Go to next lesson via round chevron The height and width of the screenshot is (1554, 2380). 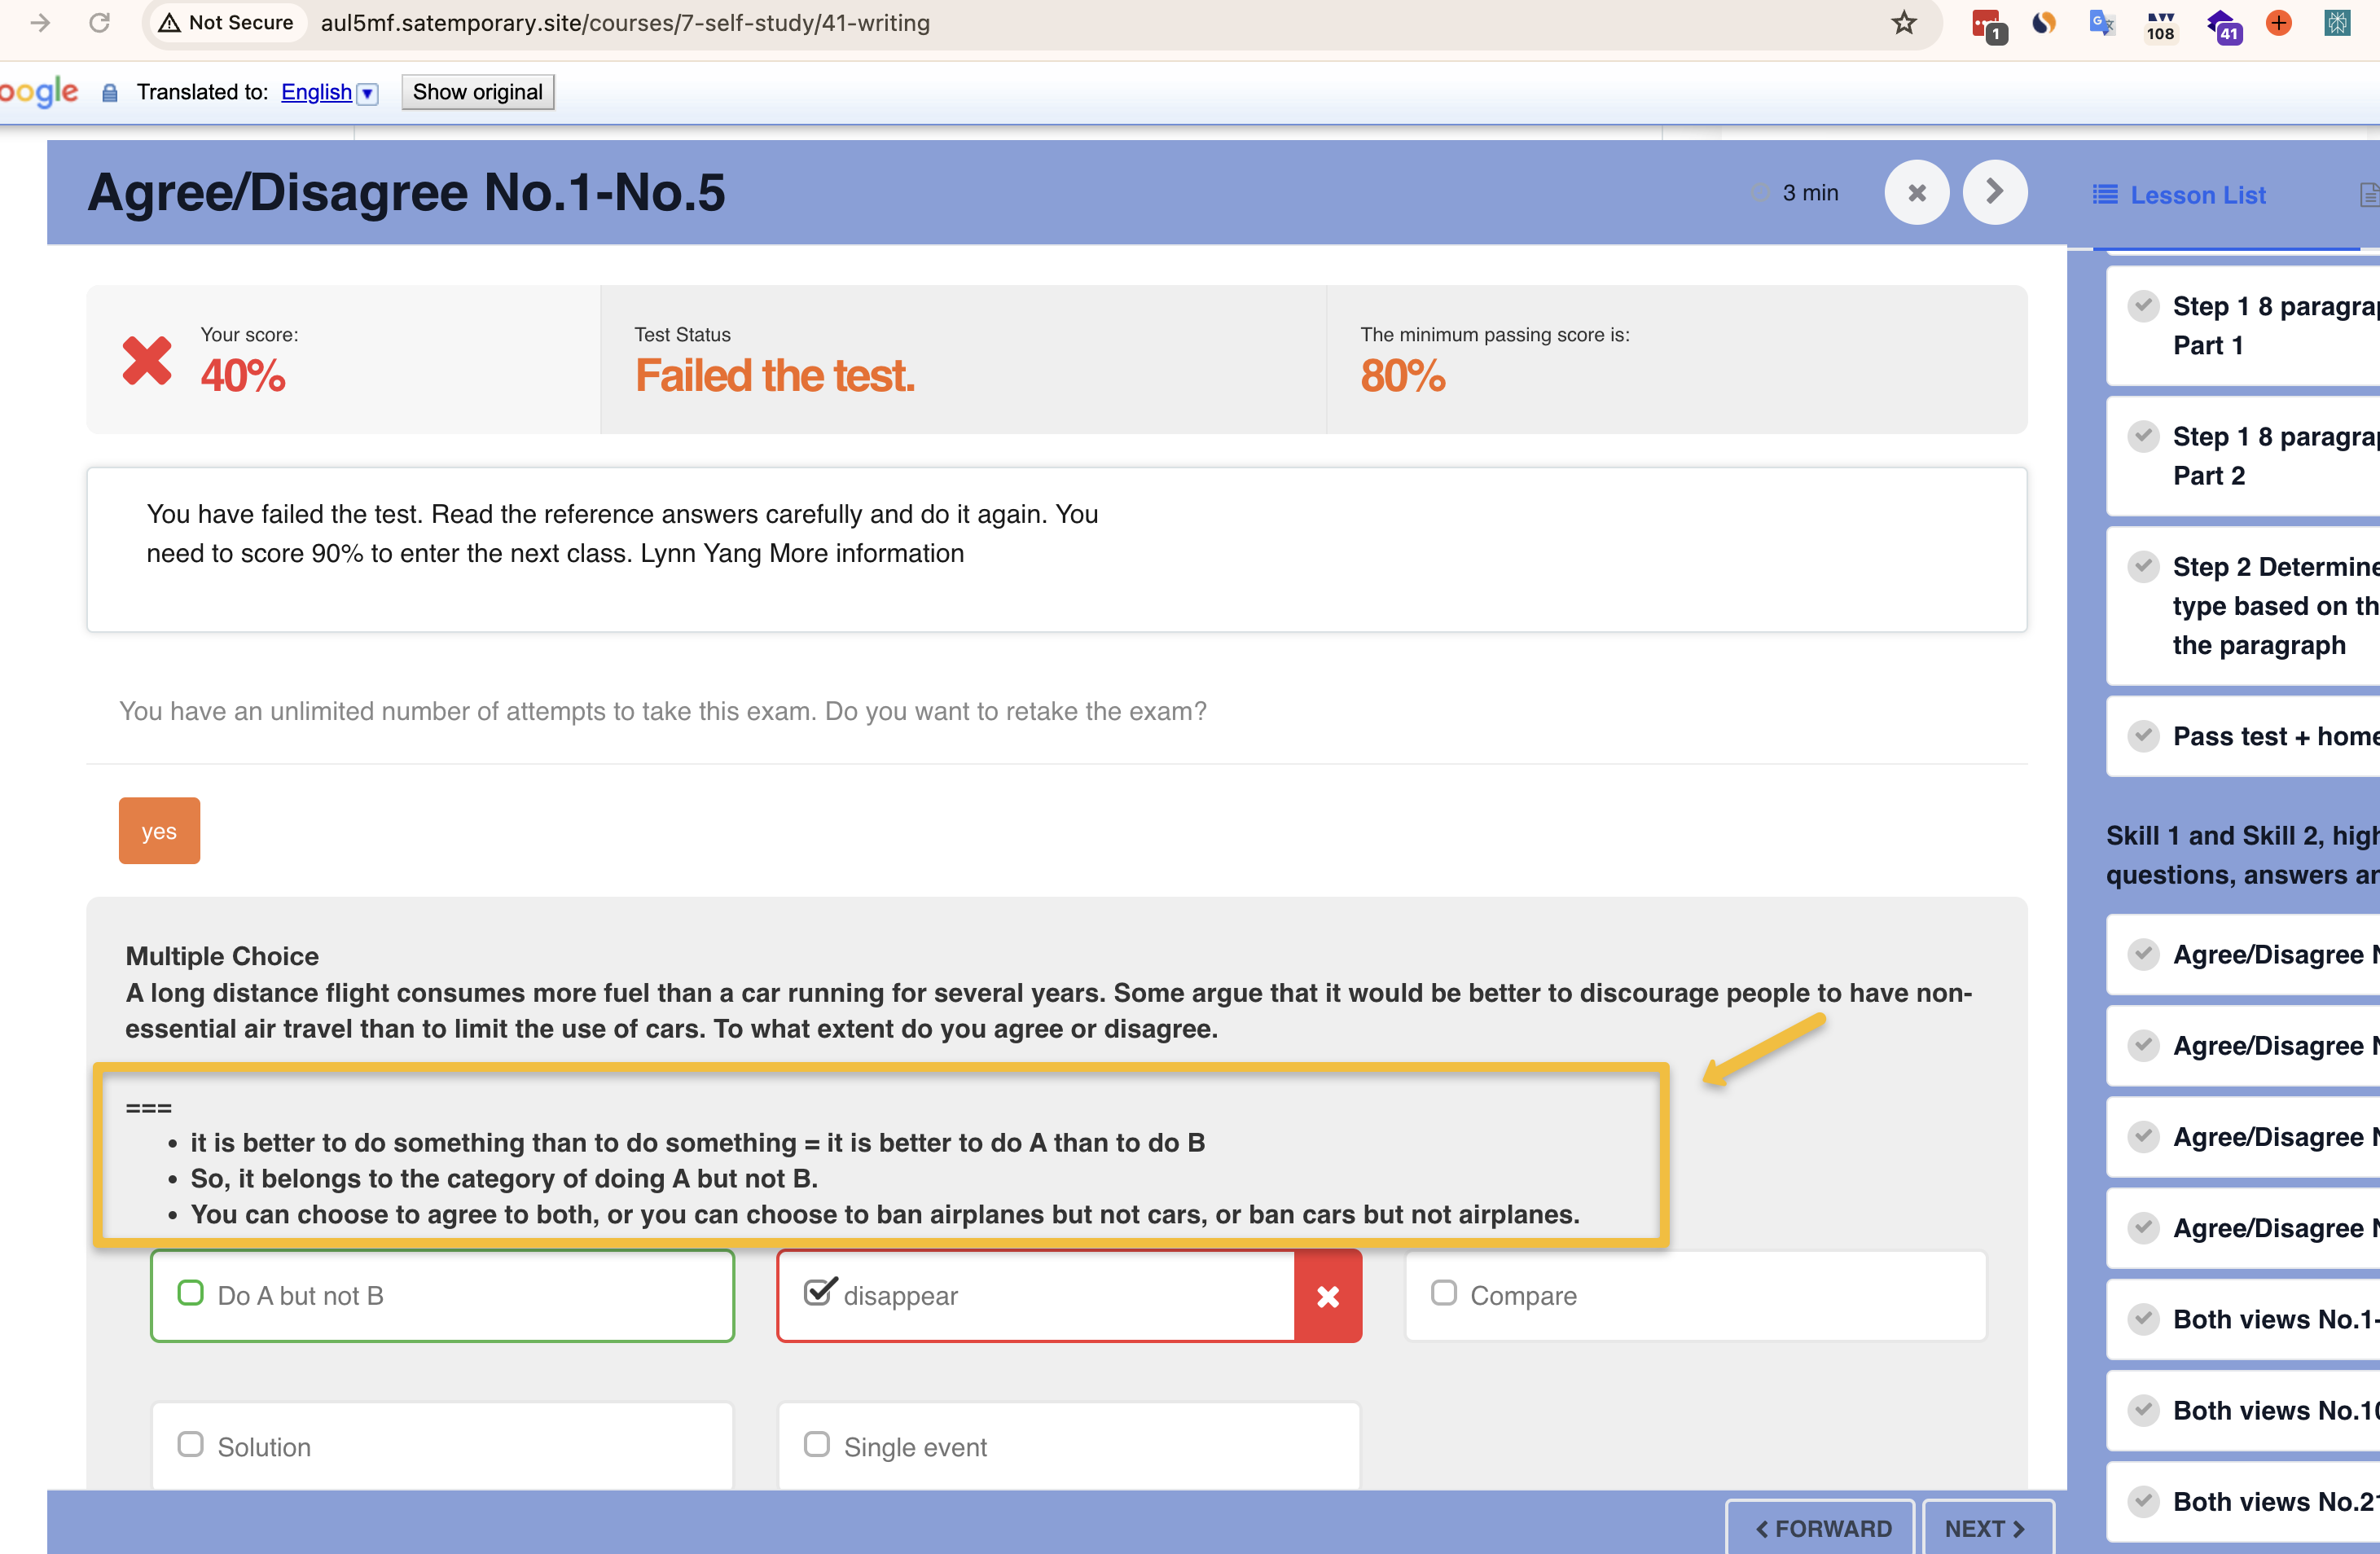coord(1994,192)
